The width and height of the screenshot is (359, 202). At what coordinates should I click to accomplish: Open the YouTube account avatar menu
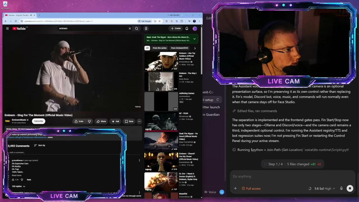click(x=195, y=28)
